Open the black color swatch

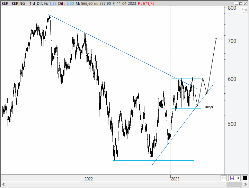click(x=245, y=178)
